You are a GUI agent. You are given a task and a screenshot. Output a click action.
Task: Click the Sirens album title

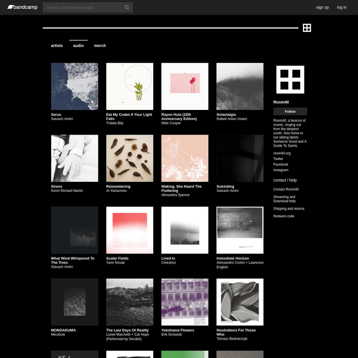coord(57,187)
